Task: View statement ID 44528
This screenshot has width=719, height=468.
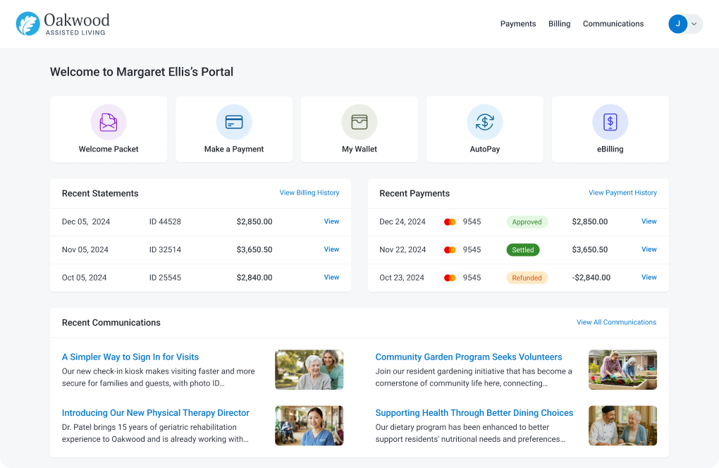Action: [x=331, y=221]
